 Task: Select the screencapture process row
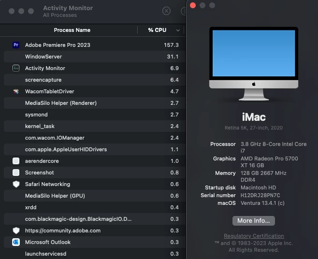click(95, 80)
